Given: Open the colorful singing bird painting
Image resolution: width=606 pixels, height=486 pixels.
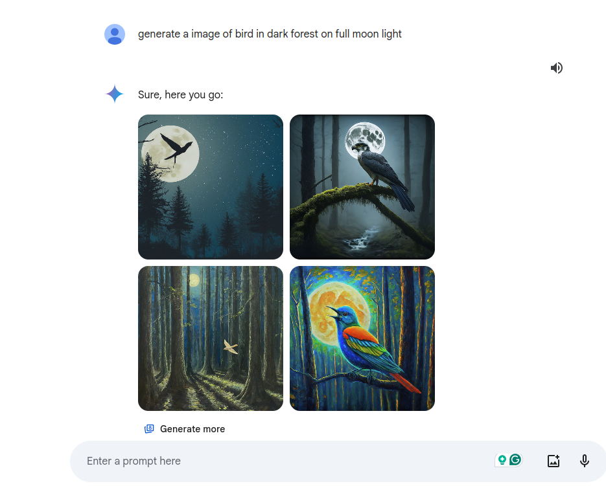Looking at the screenshot, I should [362, 338].
